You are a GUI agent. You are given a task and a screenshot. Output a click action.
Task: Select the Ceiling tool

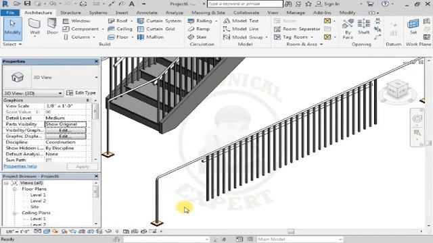tap(120, 29)
